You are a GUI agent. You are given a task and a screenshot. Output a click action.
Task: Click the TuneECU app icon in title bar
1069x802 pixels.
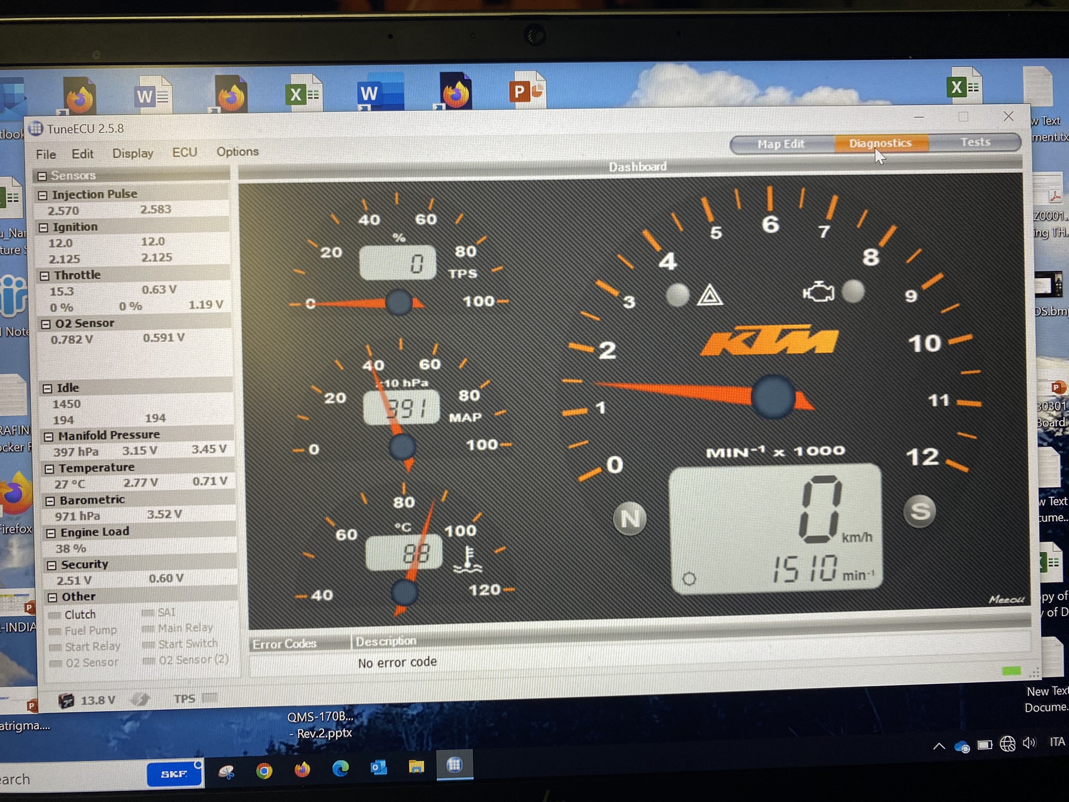[36, 128]
